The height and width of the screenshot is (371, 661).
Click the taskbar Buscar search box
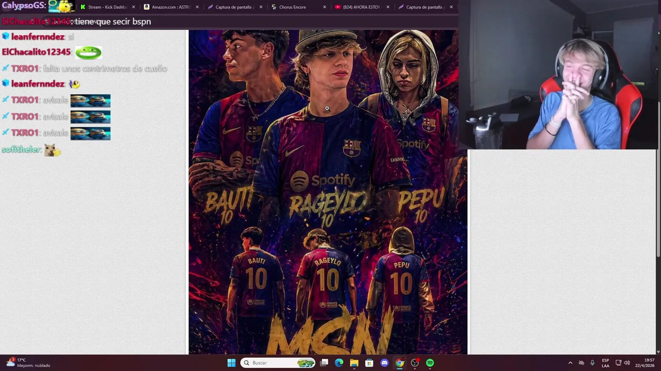[x=278, y=363]
